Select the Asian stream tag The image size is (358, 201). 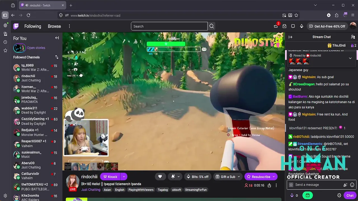107,190
